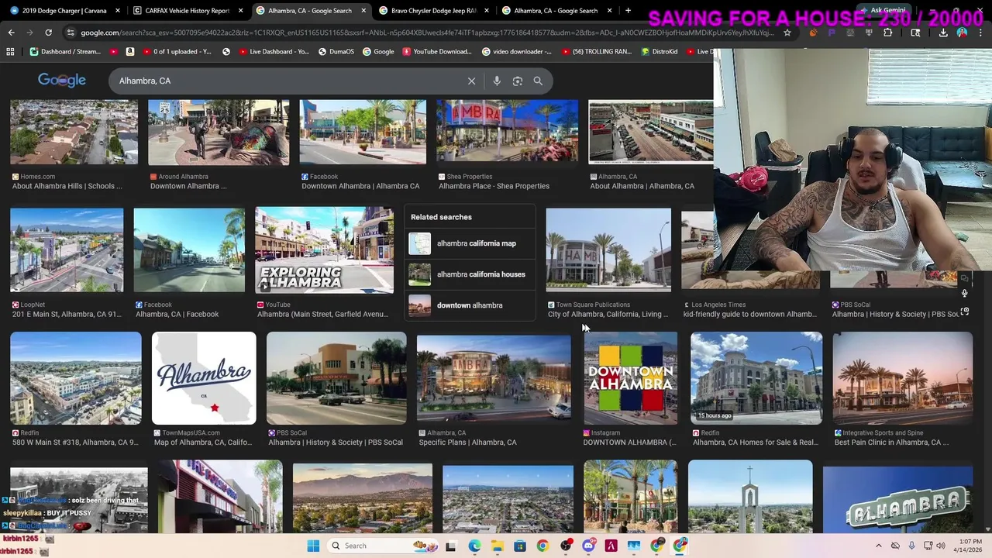Open the DistroKid bookmark
This screenshot has width=992, height=558.
click(x=657, y=51)
